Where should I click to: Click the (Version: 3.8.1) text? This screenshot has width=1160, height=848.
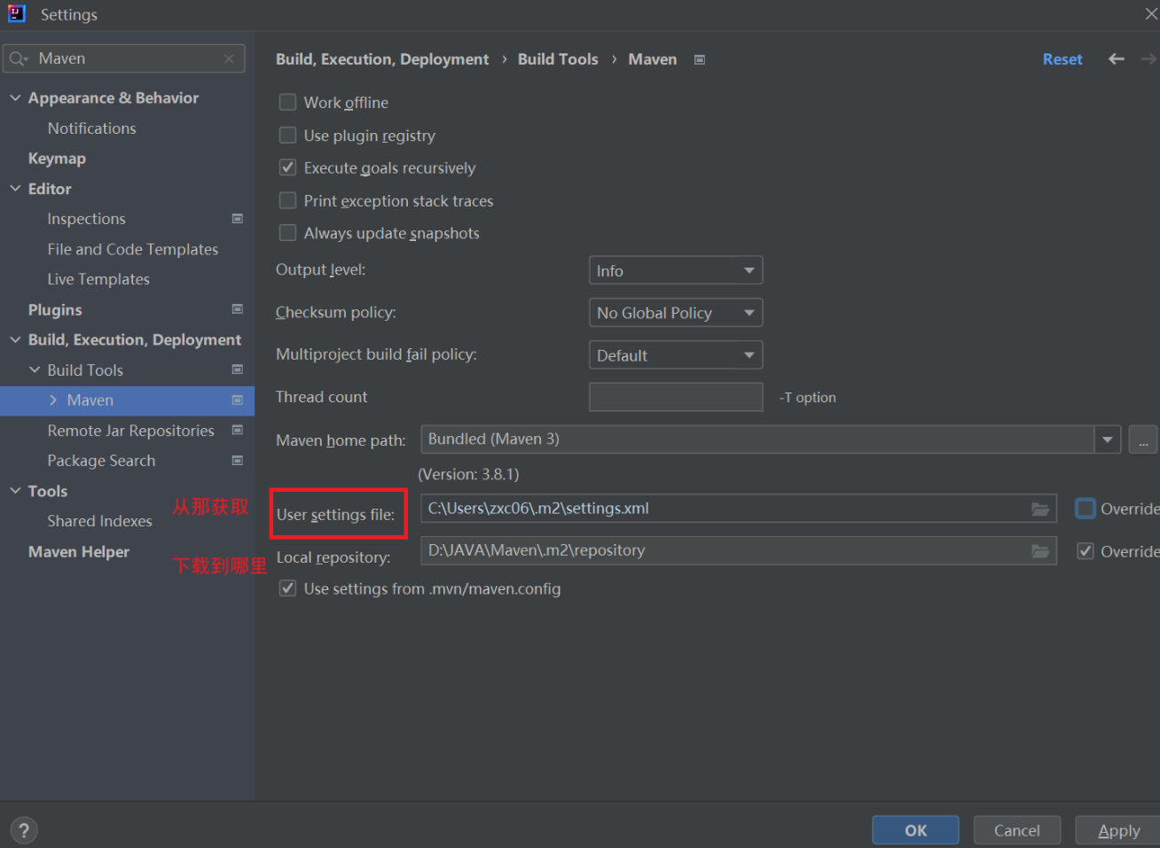tap(468, 474)
